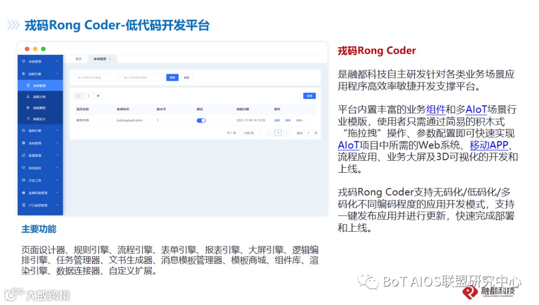The image size is (539, 305).
Task: Click the 项目名称 column header
Action: tap(82, 109)
